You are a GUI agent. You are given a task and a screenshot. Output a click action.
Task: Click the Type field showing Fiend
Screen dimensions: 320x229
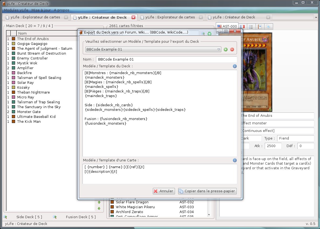point(295,138)
